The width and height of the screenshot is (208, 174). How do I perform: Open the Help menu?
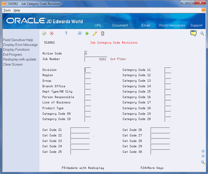[x=17, y=10]
